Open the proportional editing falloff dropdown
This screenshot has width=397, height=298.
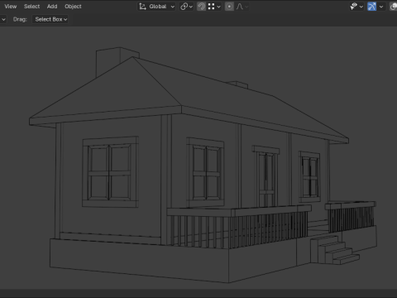point(242,7)
